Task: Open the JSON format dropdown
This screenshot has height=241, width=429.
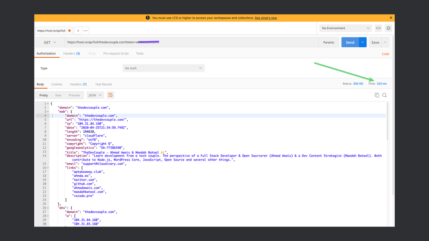Action: click(95, 95)
